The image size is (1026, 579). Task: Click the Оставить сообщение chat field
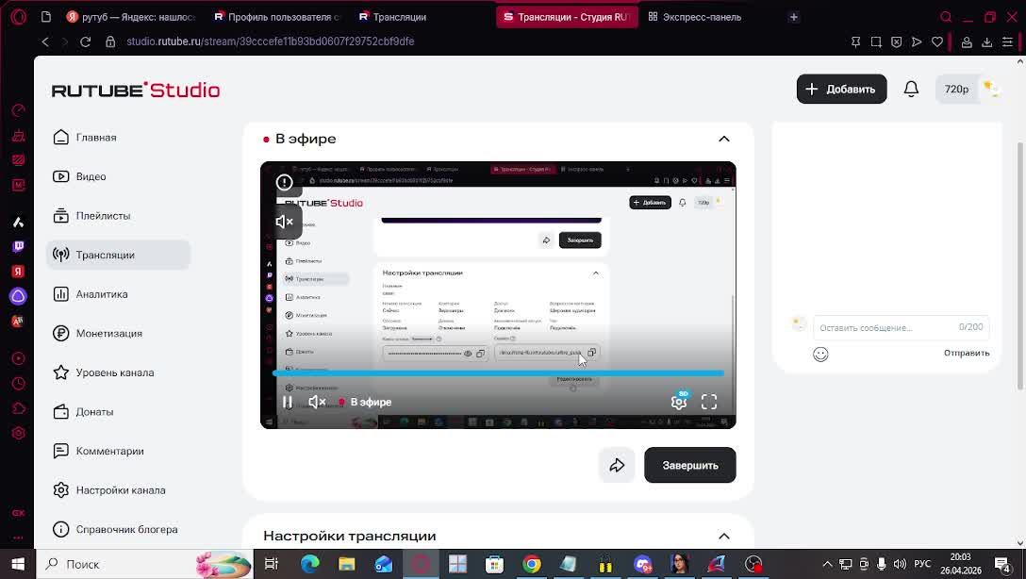pos(901,327)
